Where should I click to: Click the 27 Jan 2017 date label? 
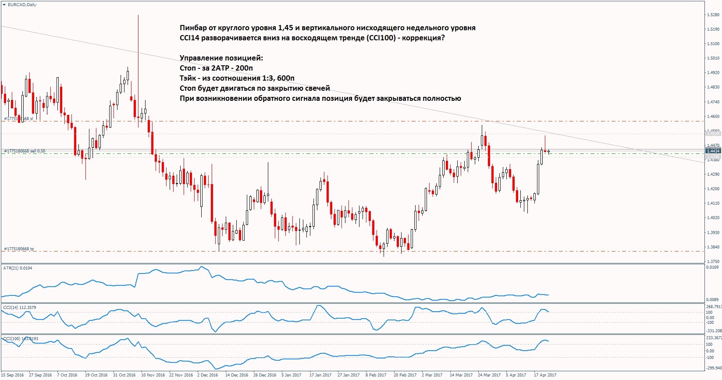tap(349, 375)
